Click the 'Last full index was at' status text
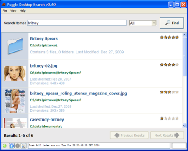The image size is (188, 151). tap(64, 146)
